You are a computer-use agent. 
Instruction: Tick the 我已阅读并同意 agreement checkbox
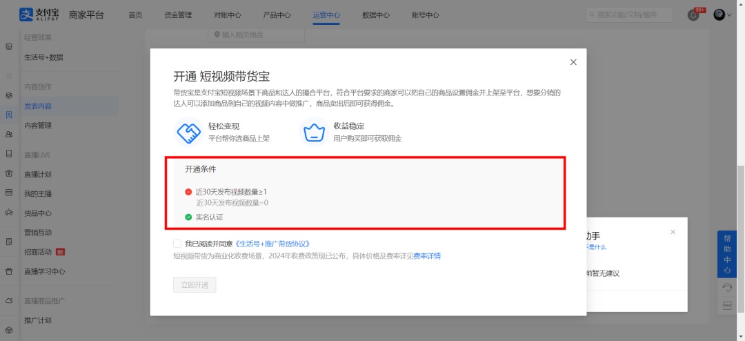coord(177,244)
